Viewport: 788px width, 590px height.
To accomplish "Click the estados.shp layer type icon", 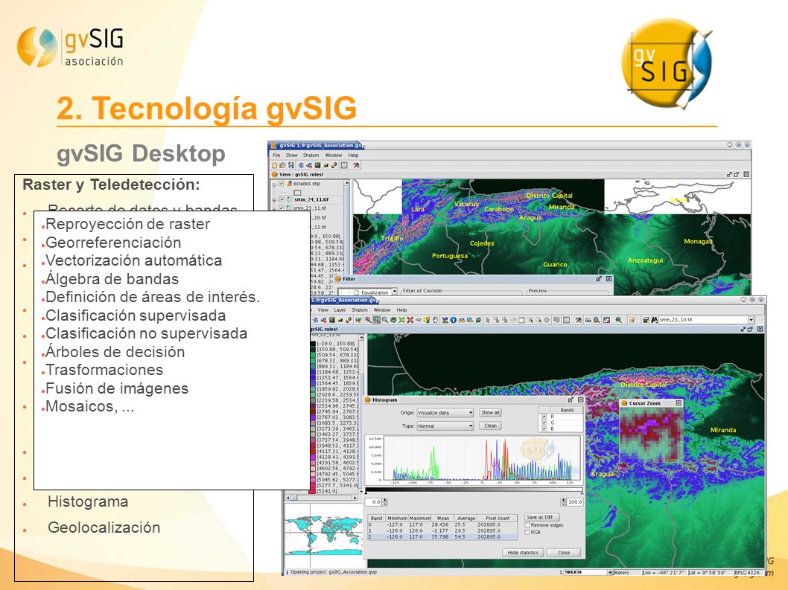I will pyautogui.click(x=289, y=183).
